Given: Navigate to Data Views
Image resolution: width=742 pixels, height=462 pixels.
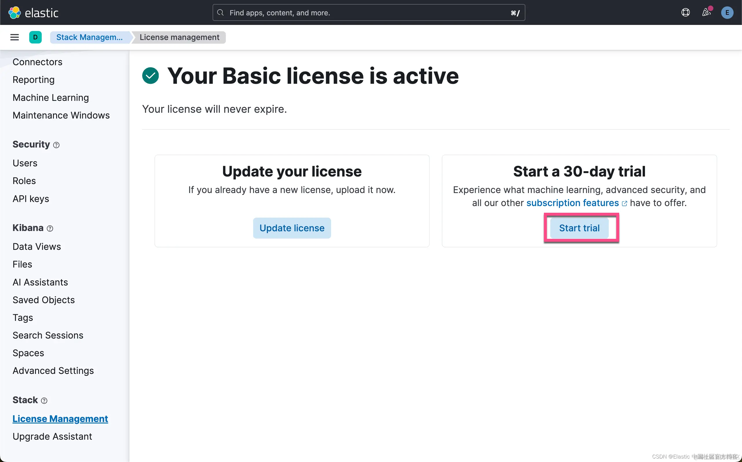Looking at the screenshot, I should click(x=36, y=246).
